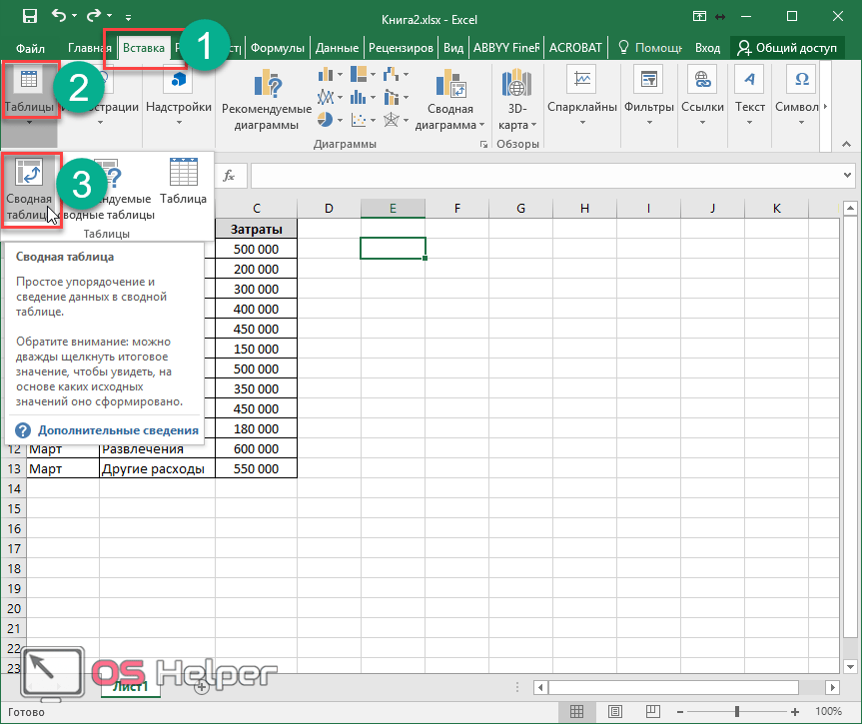Screen dimensions: 862x724
Task: Switch to Page Break Preview view
Action: tap(652, 712)
